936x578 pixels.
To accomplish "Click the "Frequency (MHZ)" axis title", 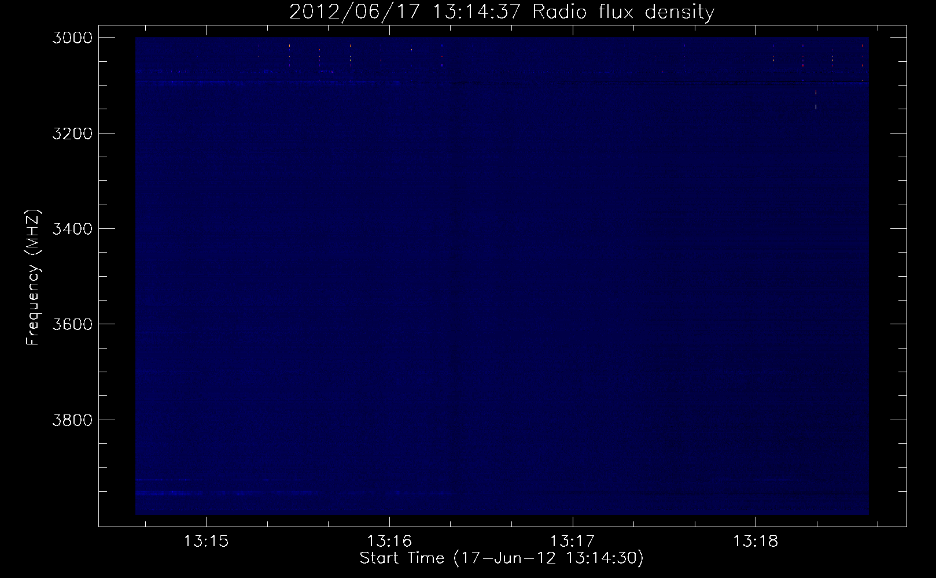I will point(33,277).
